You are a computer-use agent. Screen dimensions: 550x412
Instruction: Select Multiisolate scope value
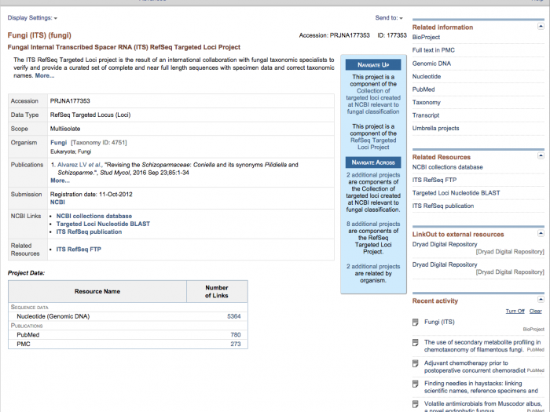65,129
